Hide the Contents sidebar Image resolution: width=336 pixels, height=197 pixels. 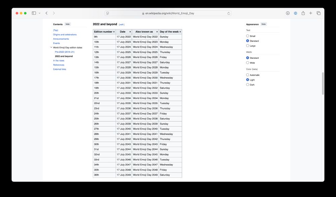(x=68, y=24)
